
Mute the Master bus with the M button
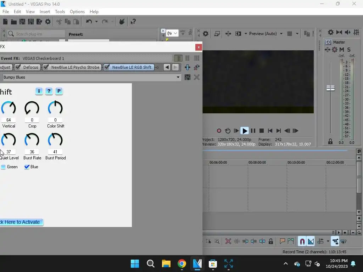(342, 50)
